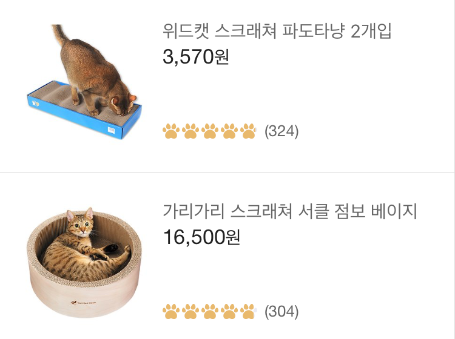Viewport: 455px width, 339px height.
Task: Click first paw rating icon for 가리가리 스크래쳐
Action: (x=170, y=311)
